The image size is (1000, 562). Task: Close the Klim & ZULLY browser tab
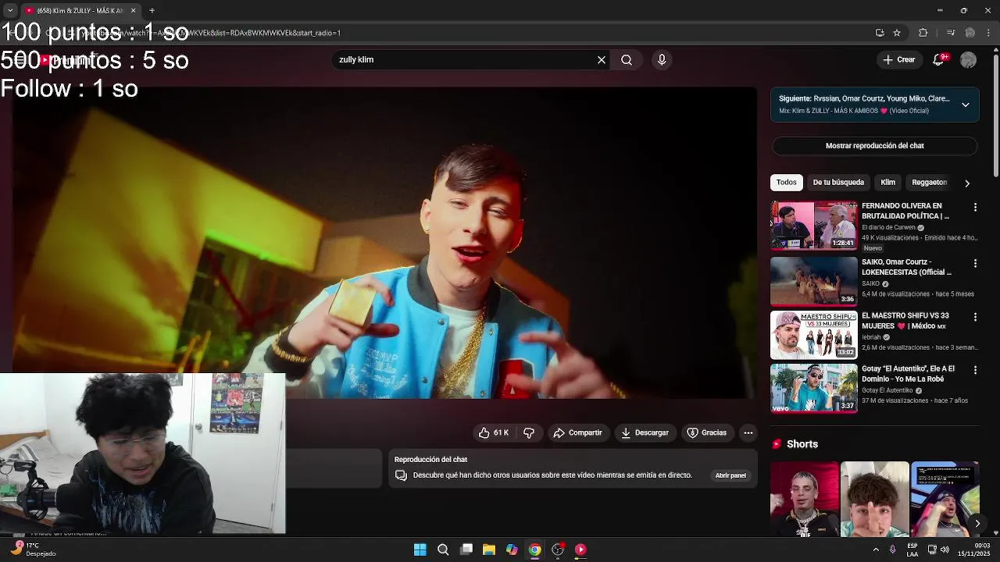click(133, 10)
